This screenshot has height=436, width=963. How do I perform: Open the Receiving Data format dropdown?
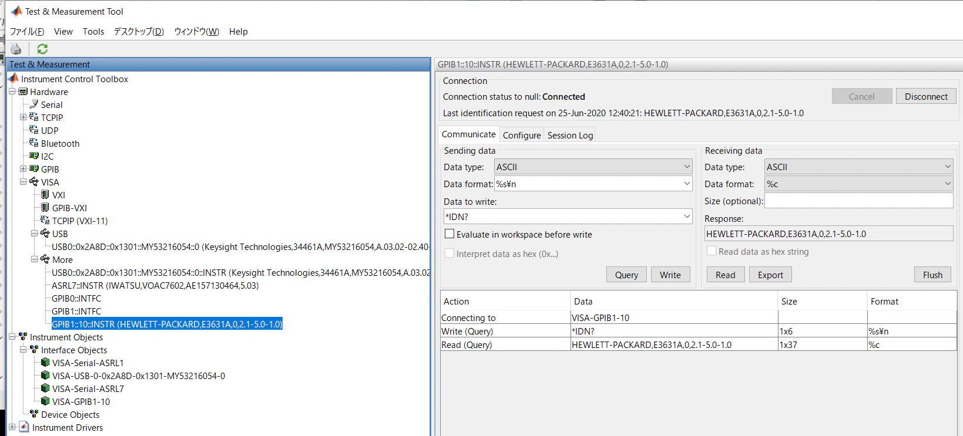coord(859,184)
